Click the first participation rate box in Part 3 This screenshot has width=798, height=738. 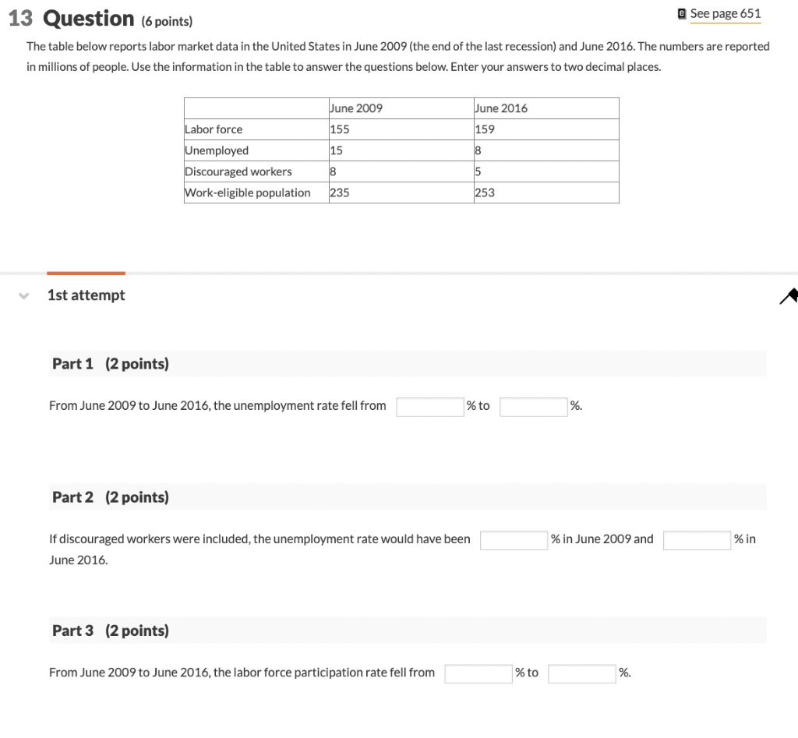478,673
